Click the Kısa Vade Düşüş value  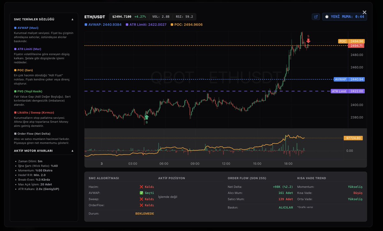click(x=358, y=193)
